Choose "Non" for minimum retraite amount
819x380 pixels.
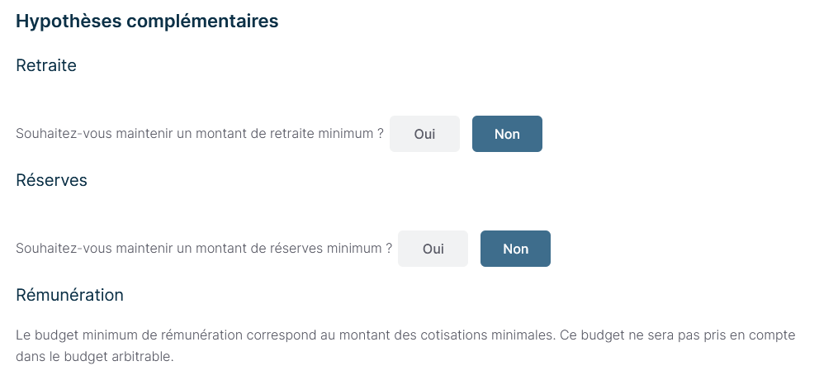click(507, 134)
